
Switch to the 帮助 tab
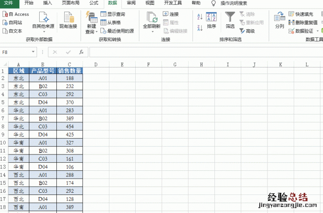point(196,3)
